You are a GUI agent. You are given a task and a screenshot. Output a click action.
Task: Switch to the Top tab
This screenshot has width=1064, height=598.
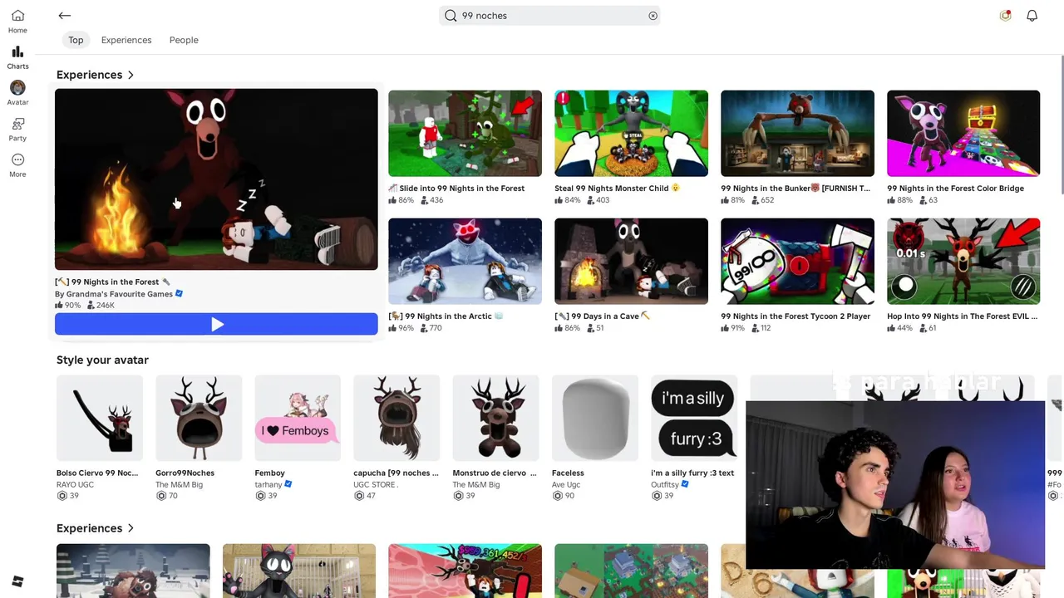coord(76,40)
